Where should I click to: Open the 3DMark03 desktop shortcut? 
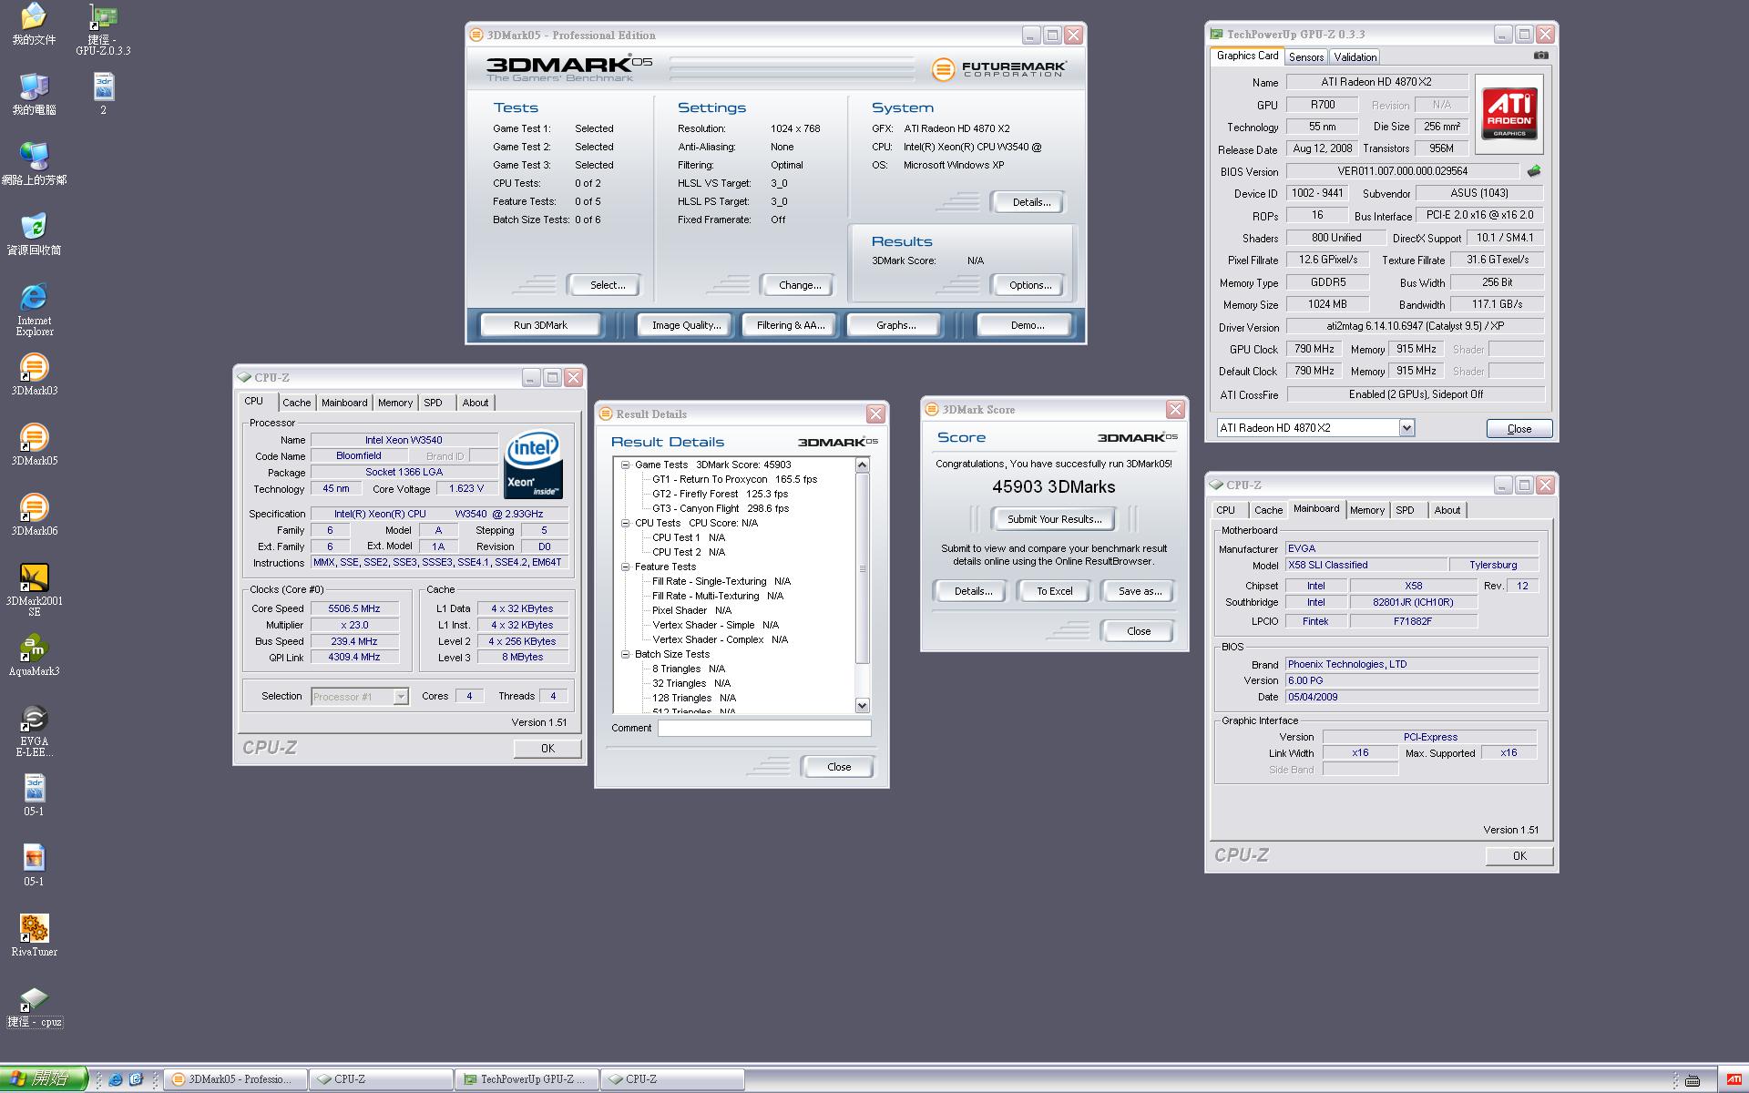point(34,373)
